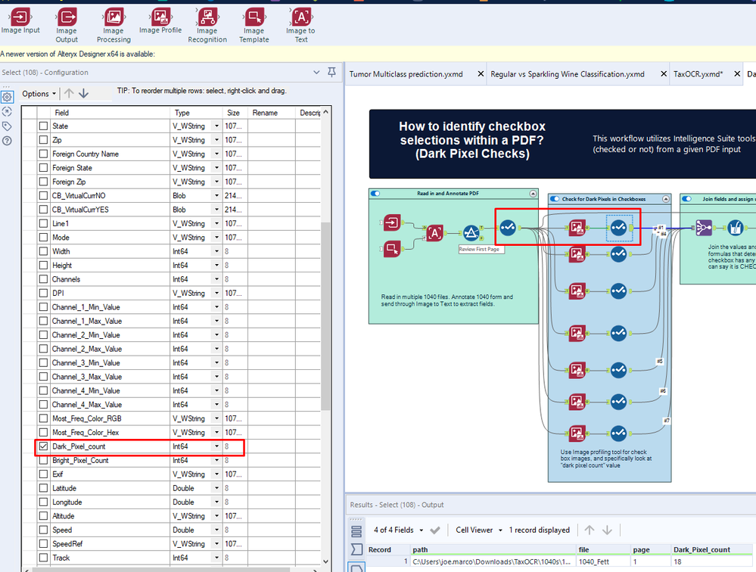Collapse the Check for Dark Pixels in Checkboxes container
The height and width of the screenshot is (572, 756).
(x=666, y=198)
